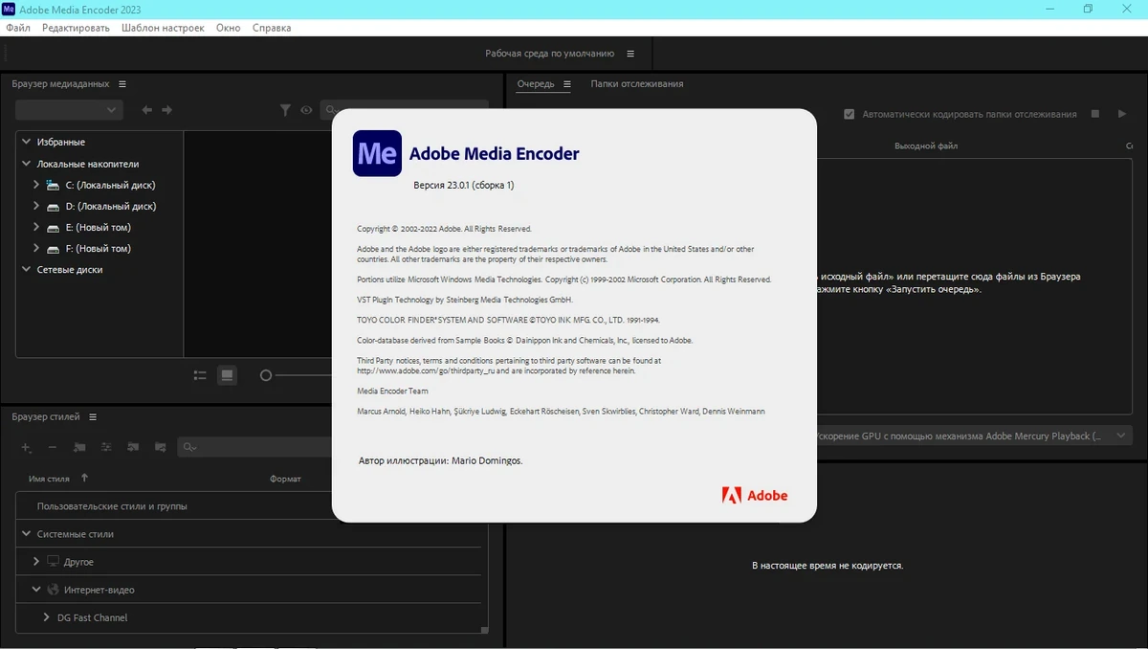
Task: Start the queue play button
Action: click(x=1122, y=114)
